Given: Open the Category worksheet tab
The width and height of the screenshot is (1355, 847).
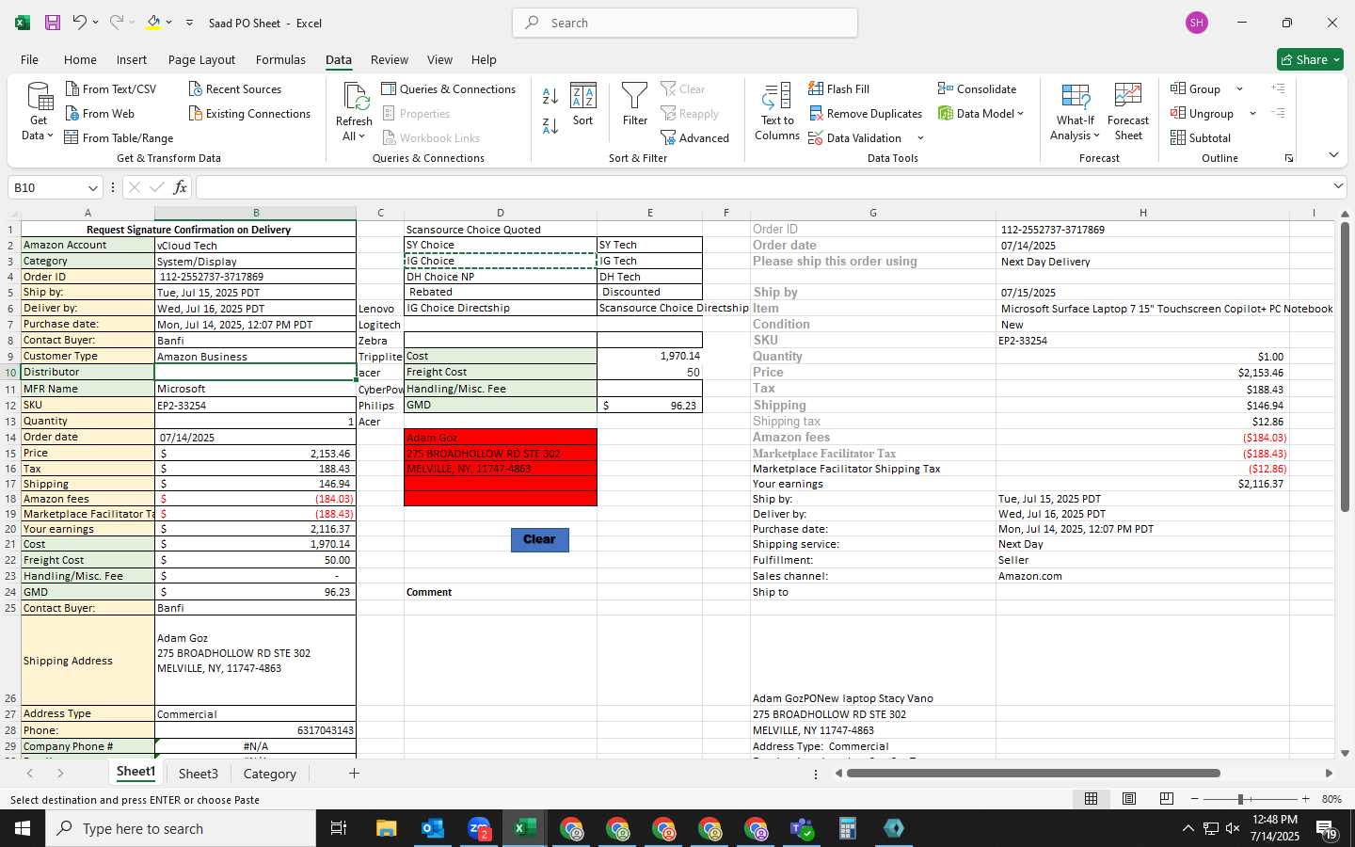Looking at the screenshot, I should point(269,774).
